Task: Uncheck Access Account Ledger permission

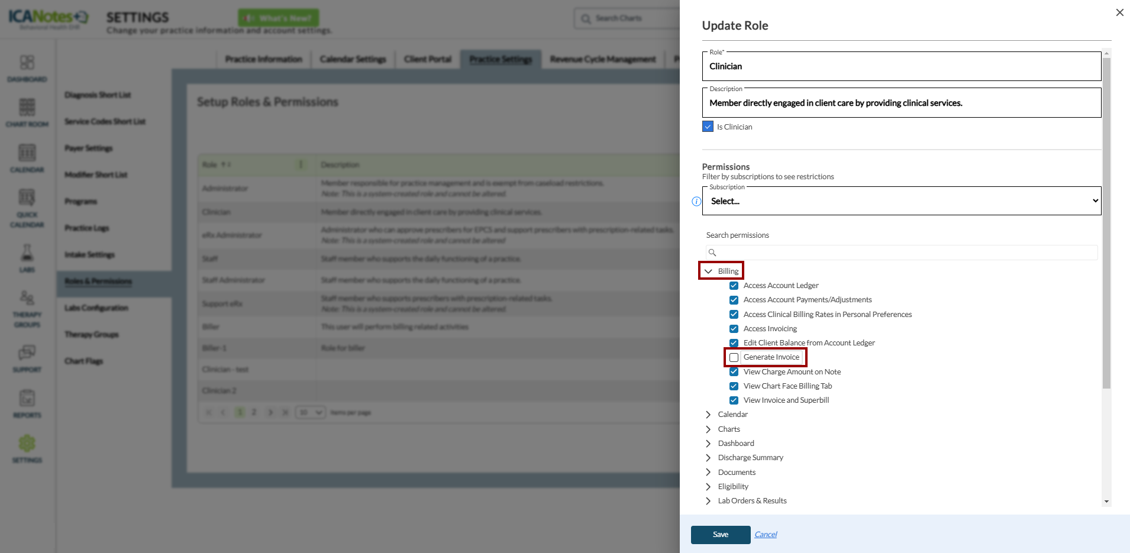Action: click(734, 286)
